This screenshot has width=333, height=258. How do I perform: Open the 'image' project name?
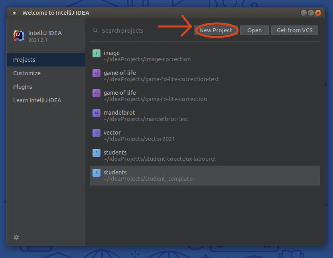(112, 53)
